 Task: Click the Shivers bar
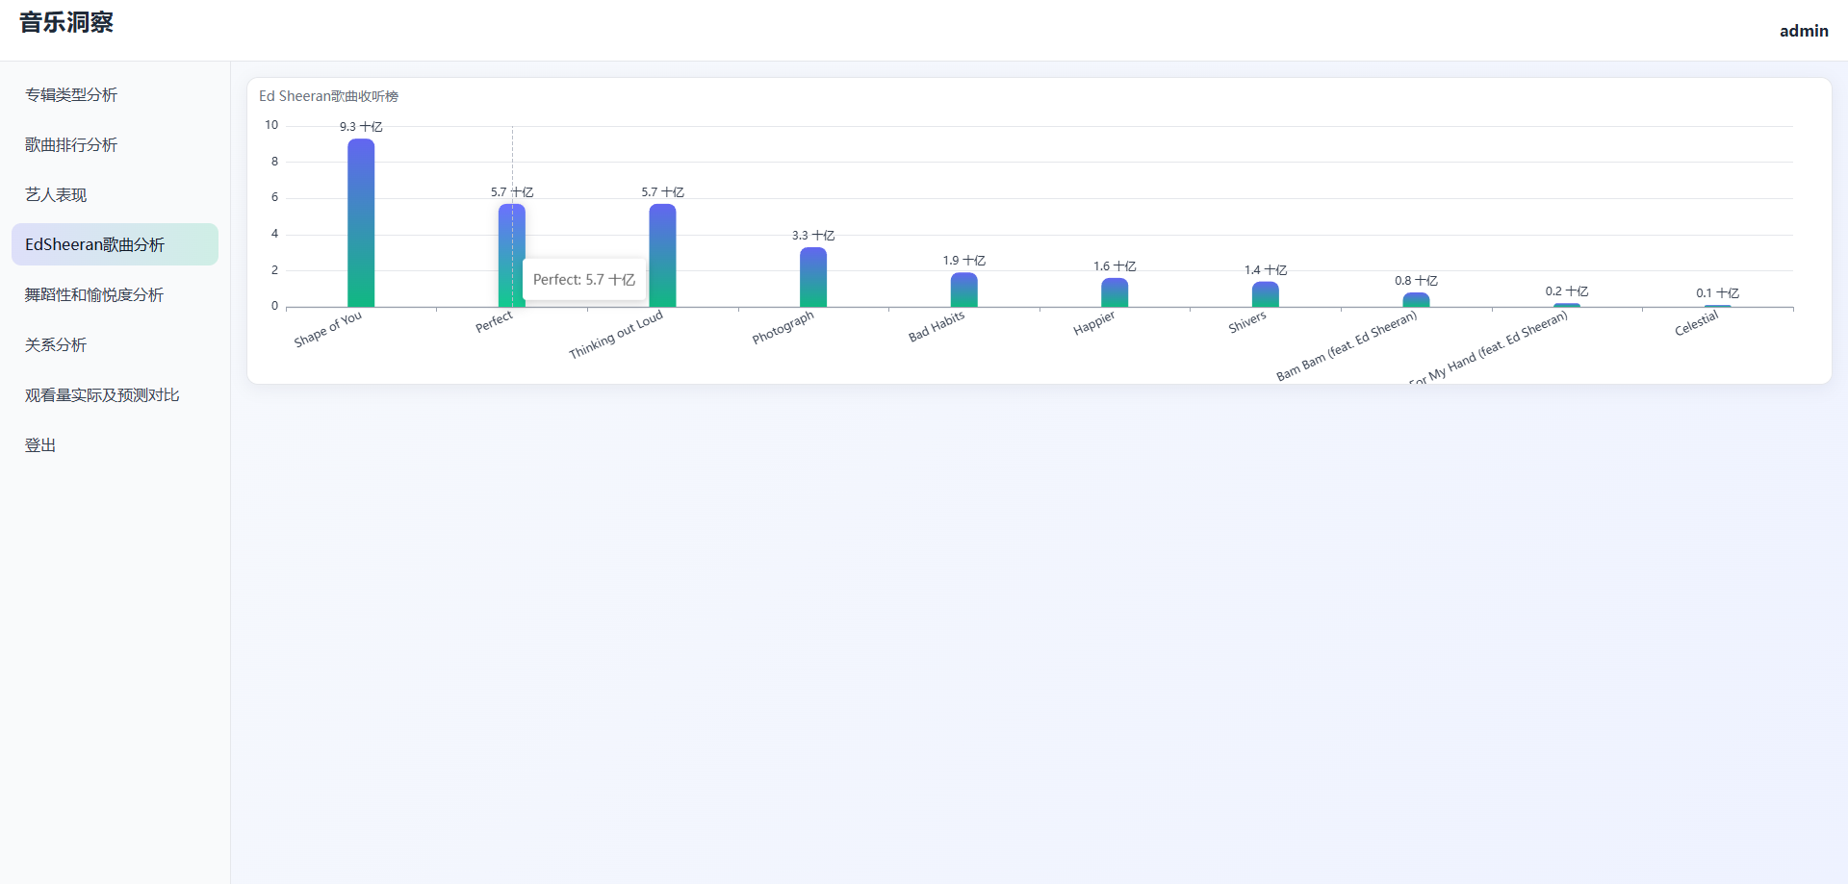click(x=1265, y=295)
